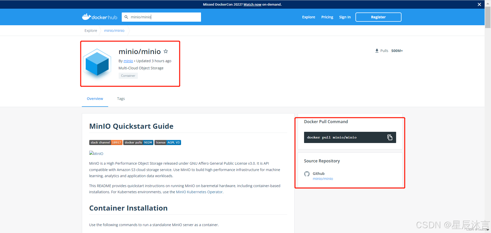Screen dimensions: 491x233
Task: Click the slack channel 18917 badge
Action: click(x=106, y=143)
